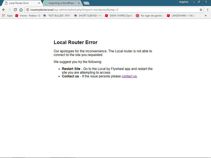Open the 'Home - Roblox <3' bookmark

(28, 15)
